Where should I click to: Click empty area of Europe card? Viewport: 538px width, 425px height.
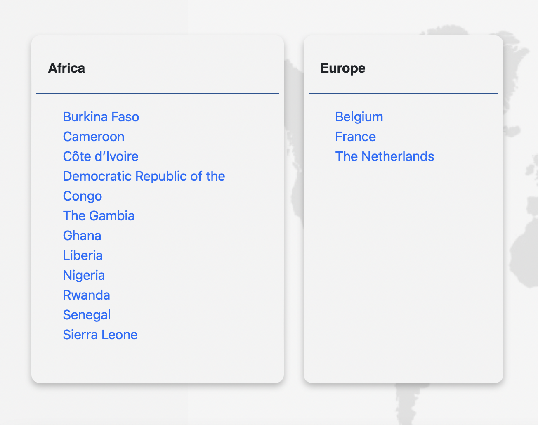(x=403, y=268)
